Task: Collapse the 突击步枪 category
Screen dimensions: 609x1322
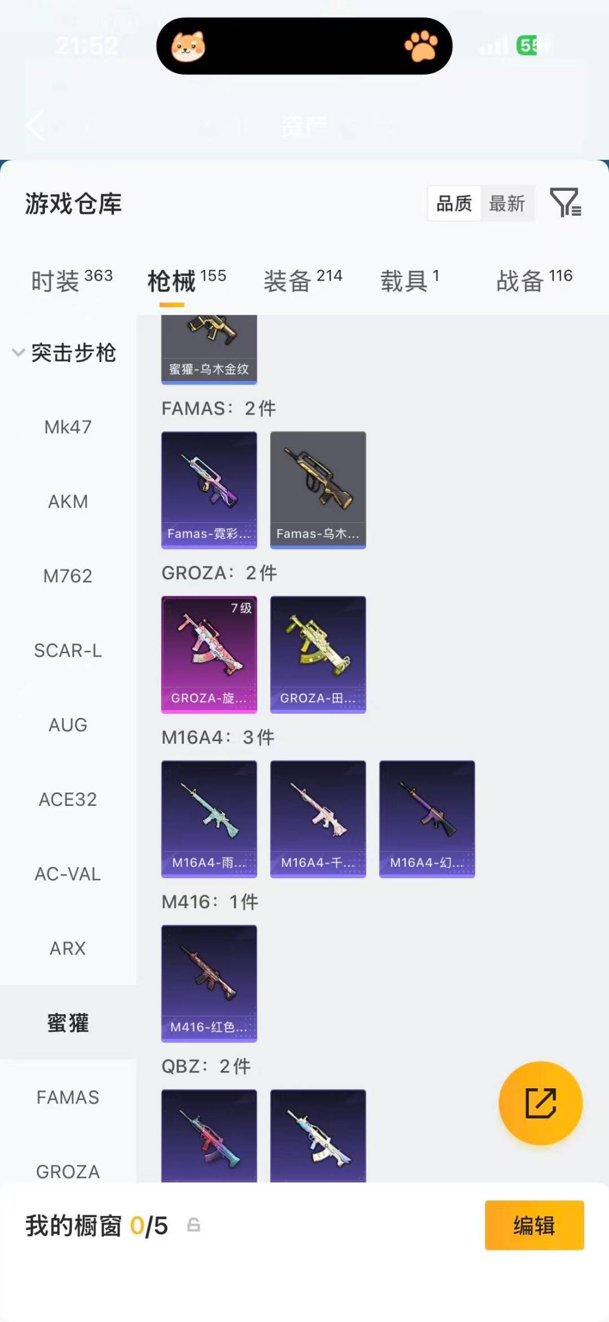Action: pos(64,352)
